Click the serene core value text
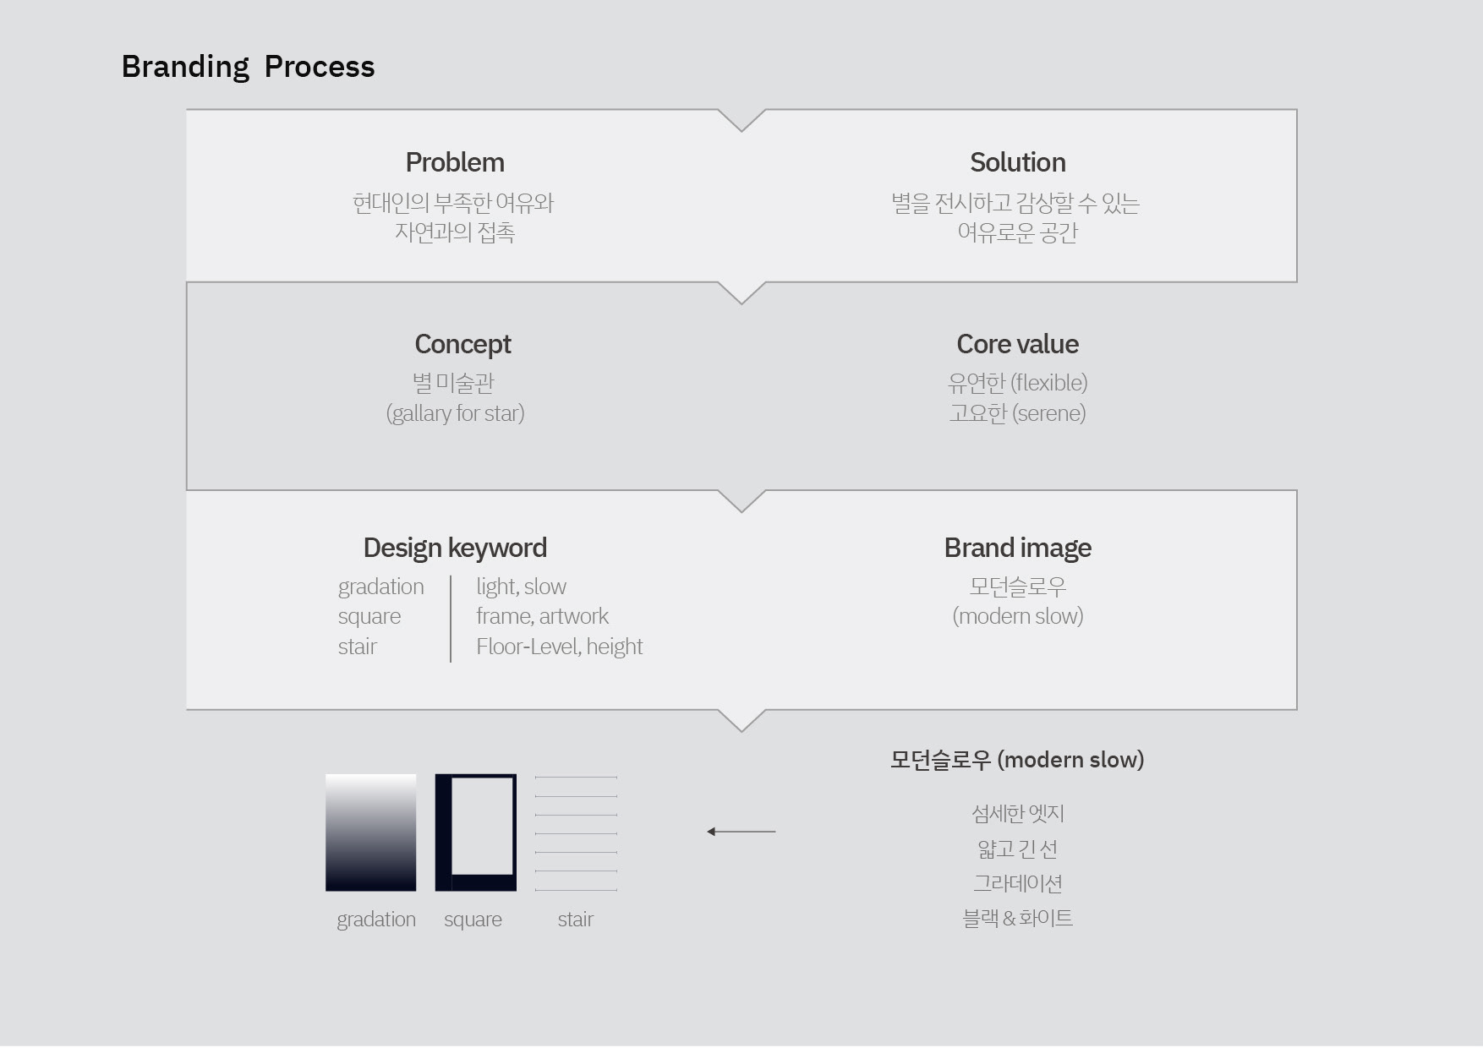 1017,413
